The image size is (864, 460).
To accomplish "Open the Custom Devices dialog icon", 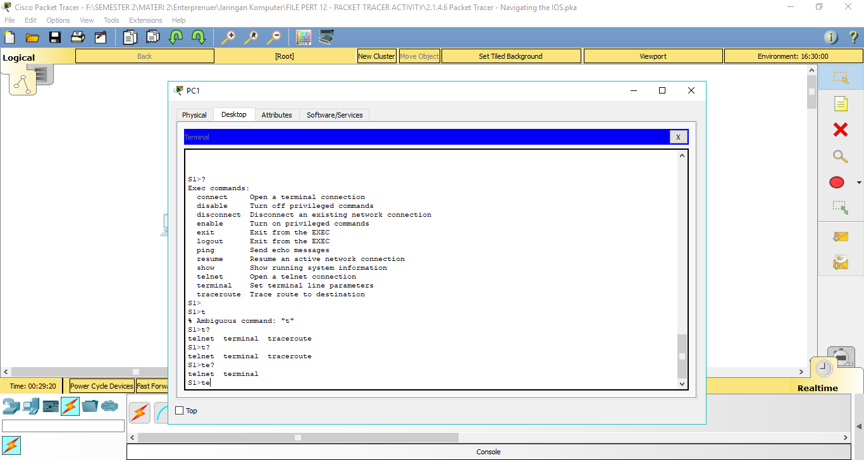I will 326,37.
